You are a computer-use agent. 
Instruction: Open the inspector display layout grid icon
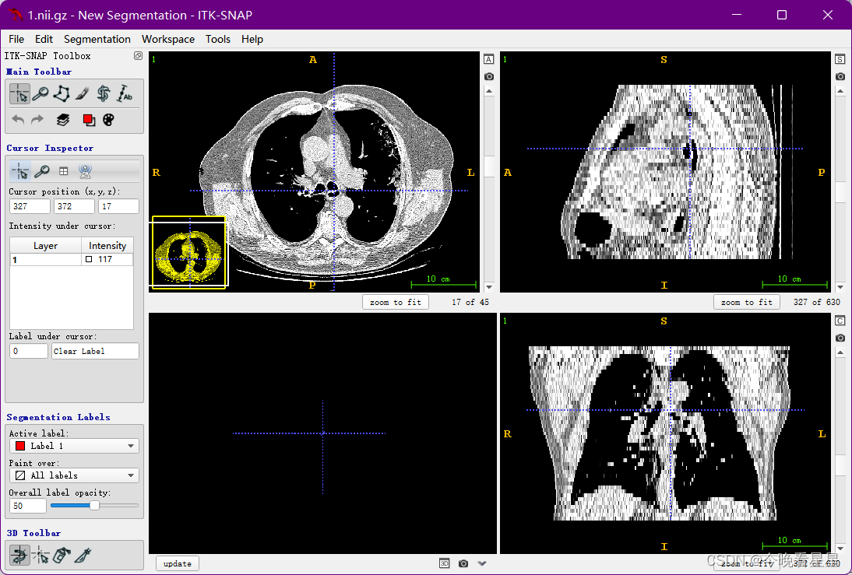click(64, 172)
